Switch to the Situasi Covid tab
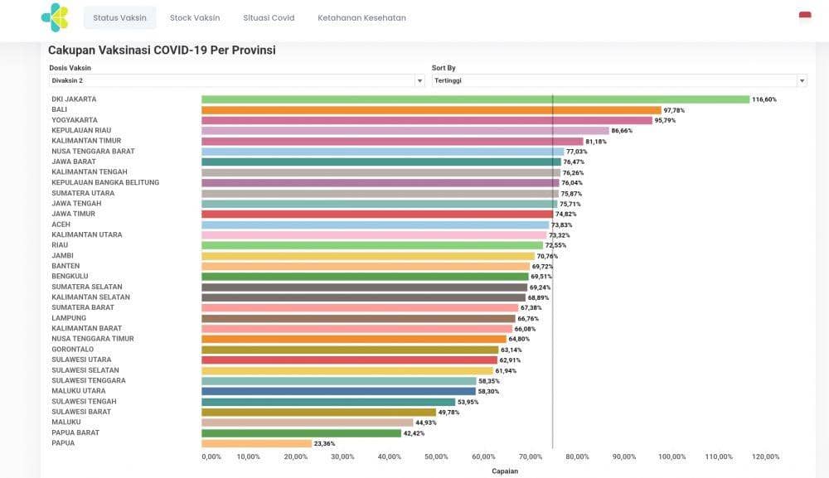The image size is (829, 478). pyautogui.click(x=268, y=17)
